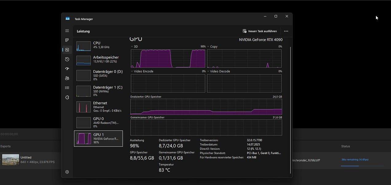
Task: Expand the Video Encode graph dropdown
Action: pos(132,71)
